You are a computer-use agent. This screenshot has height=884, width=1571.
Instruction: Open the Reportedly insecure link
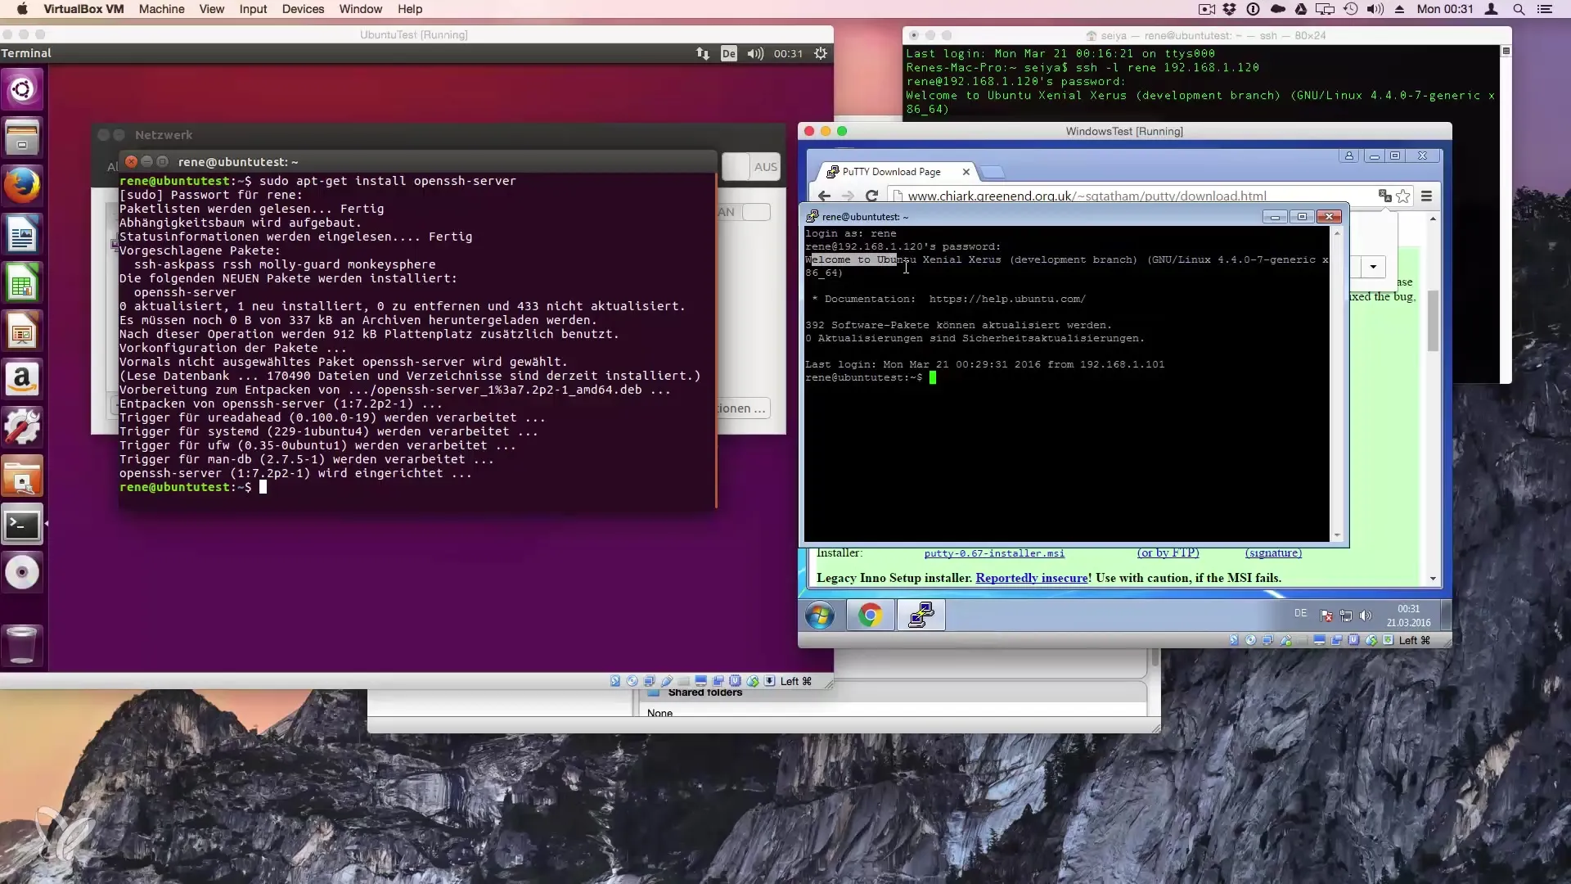tap(1031, 578)
